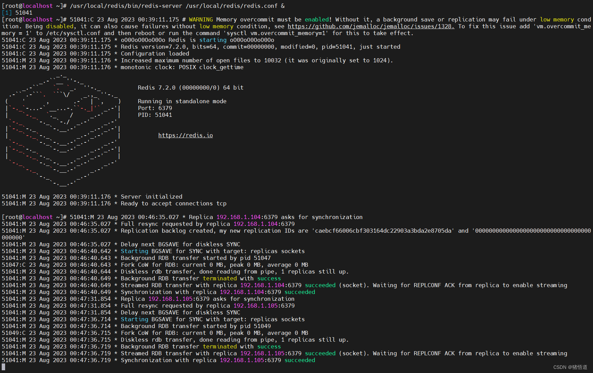Click first 'Delay next BGSAVE for diskless SYNC' line at 00:46:35

click(x=121, y=244)
